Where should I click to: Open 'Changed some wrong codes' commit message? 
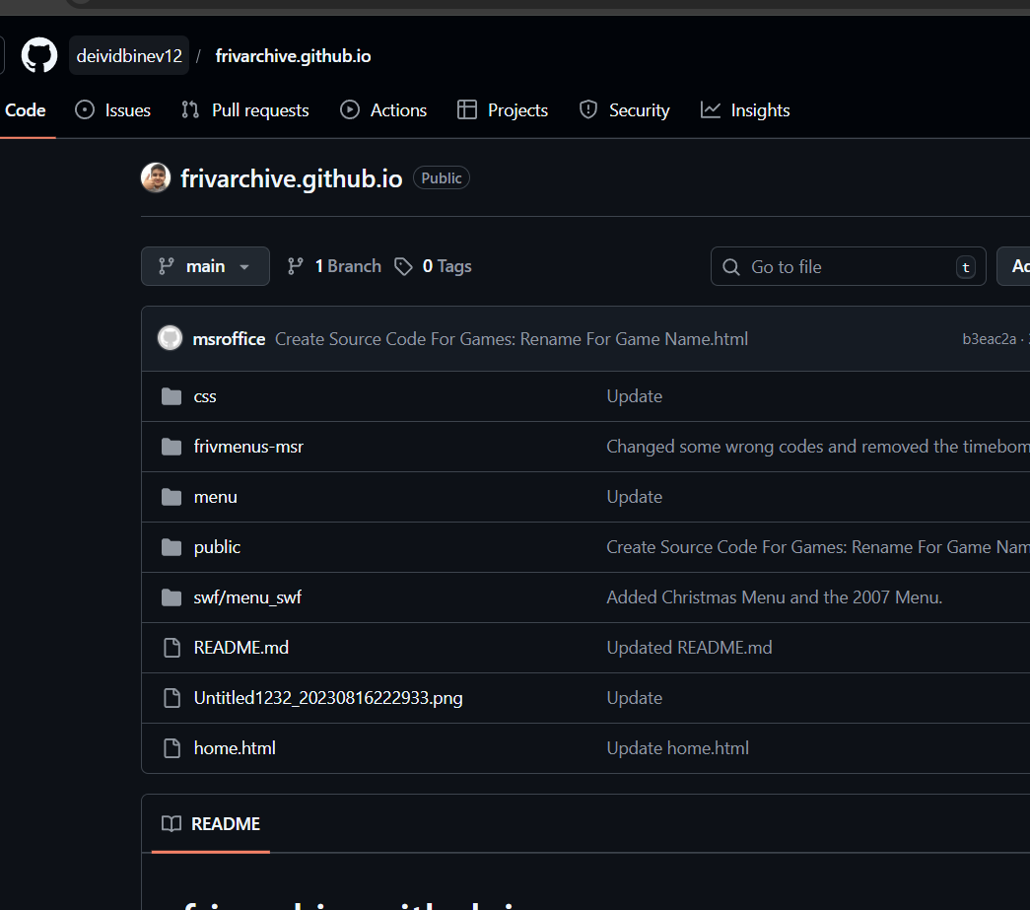tap(818, 447)
